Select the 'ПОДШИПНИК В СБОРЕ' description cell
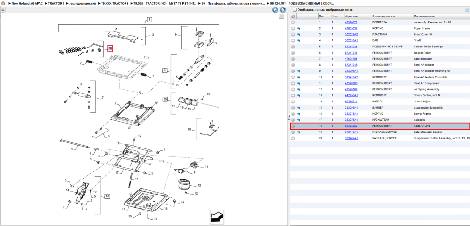The image size is (470, 226). pyautogui.click(x=387, y=47)
